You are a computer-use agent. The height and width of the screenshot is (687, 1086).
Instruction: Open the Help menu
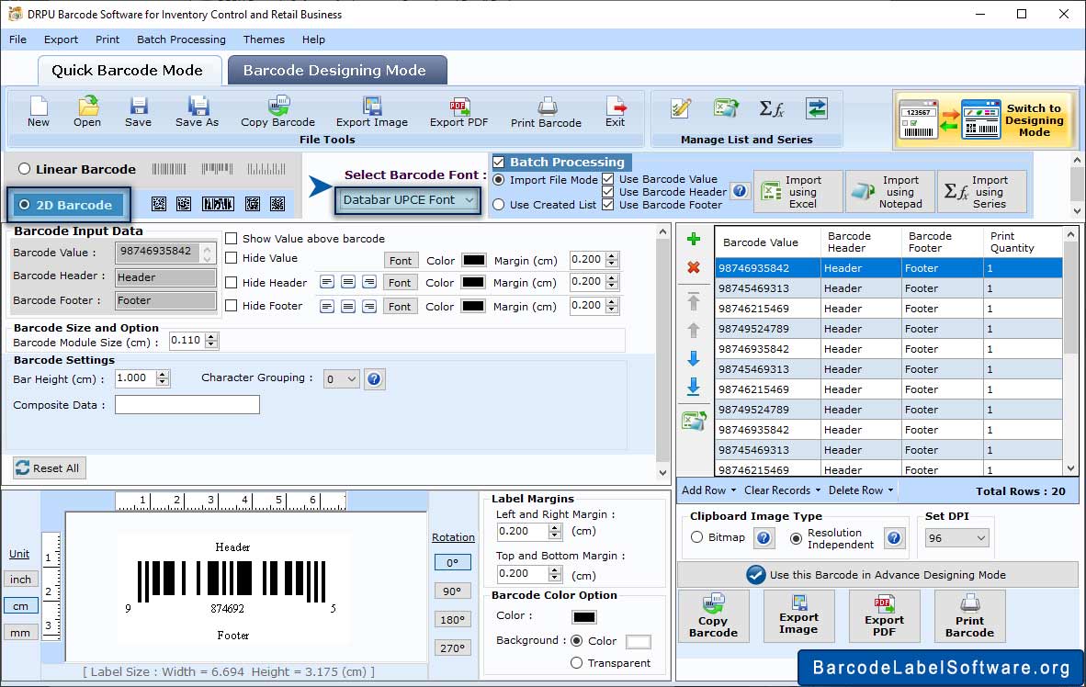click(313, 39)
